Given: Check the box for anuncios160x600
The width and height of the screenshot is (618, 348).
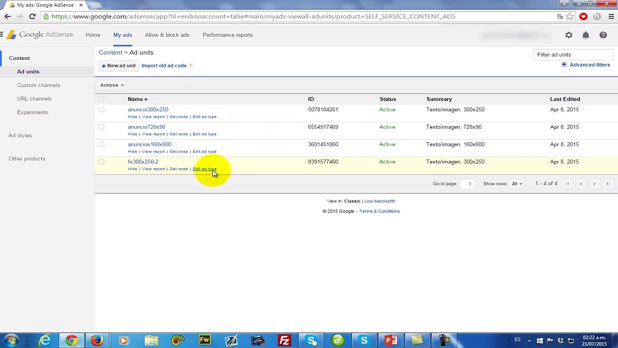Looking at the screenshot, I should [x=101, y=145].
